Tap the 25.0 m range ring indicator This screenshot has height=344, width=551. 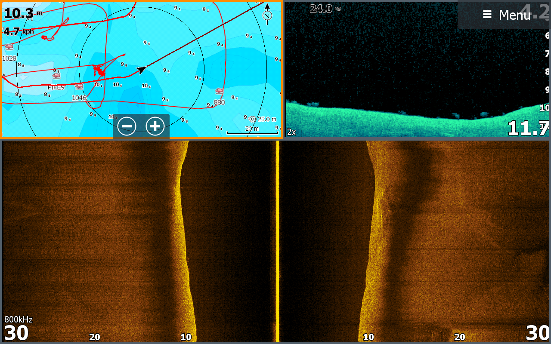tap(263, 119)
